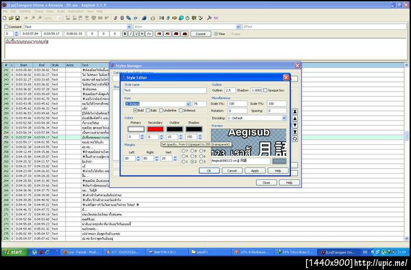Open the line style dropdown showing Text
Viewport: 411px width, 270px height.
click(129, 27)
